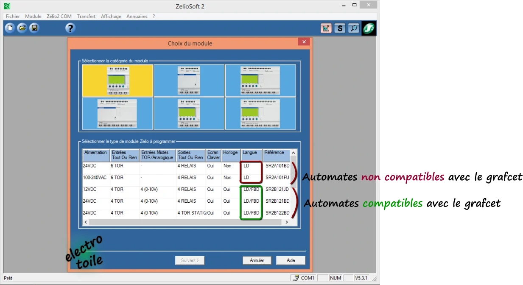Open the Zélio2 COM menu
Screen dimensions: 523x285
[59, 16]
